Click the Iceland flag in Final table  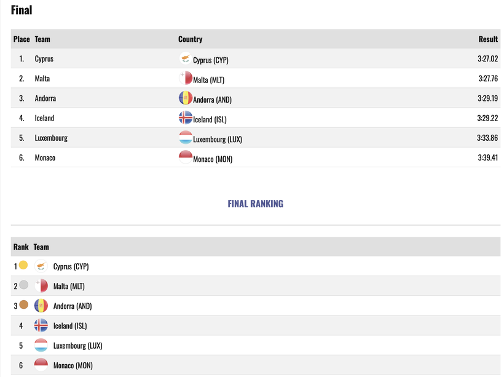(x=186, y=117)
